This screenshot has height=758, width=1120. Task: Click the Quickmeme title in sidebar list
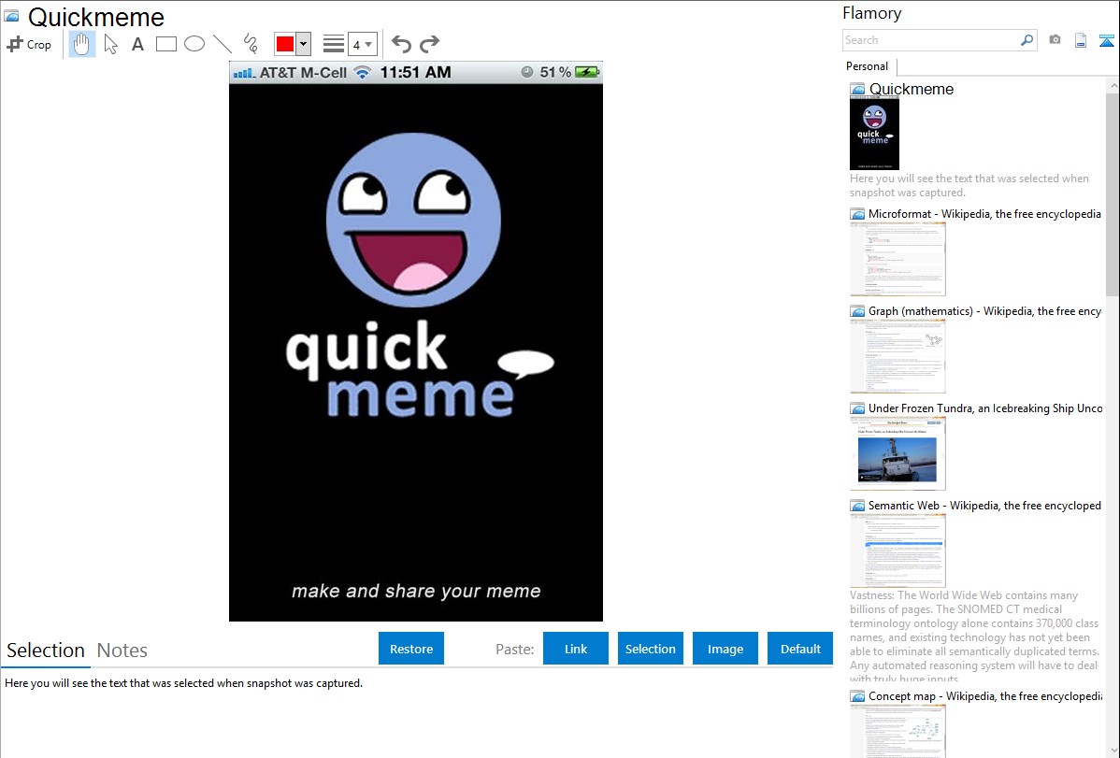pyautogui.click(x=912, y=90)
